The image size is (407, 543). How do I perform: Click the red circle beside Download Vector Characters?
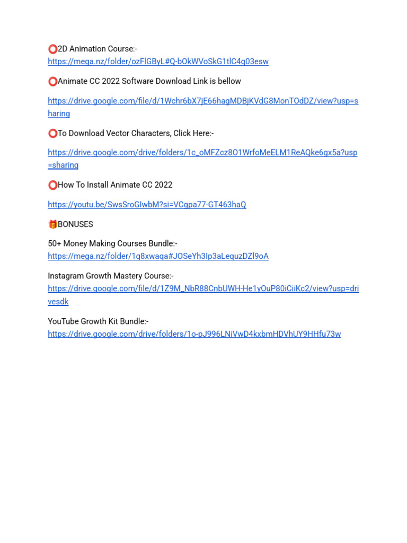[52, 133]
